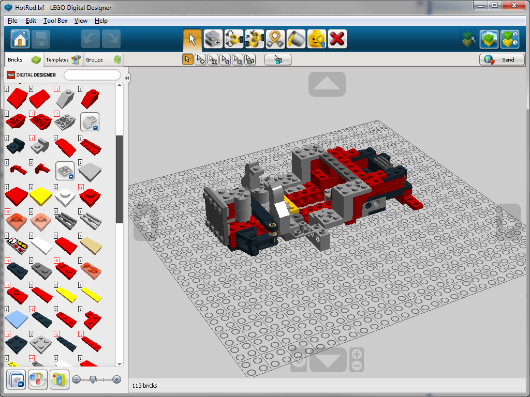The width and height of the screenshot is (530, 397).
Task: Redo the previous action
Action: (x=111, y=39)
